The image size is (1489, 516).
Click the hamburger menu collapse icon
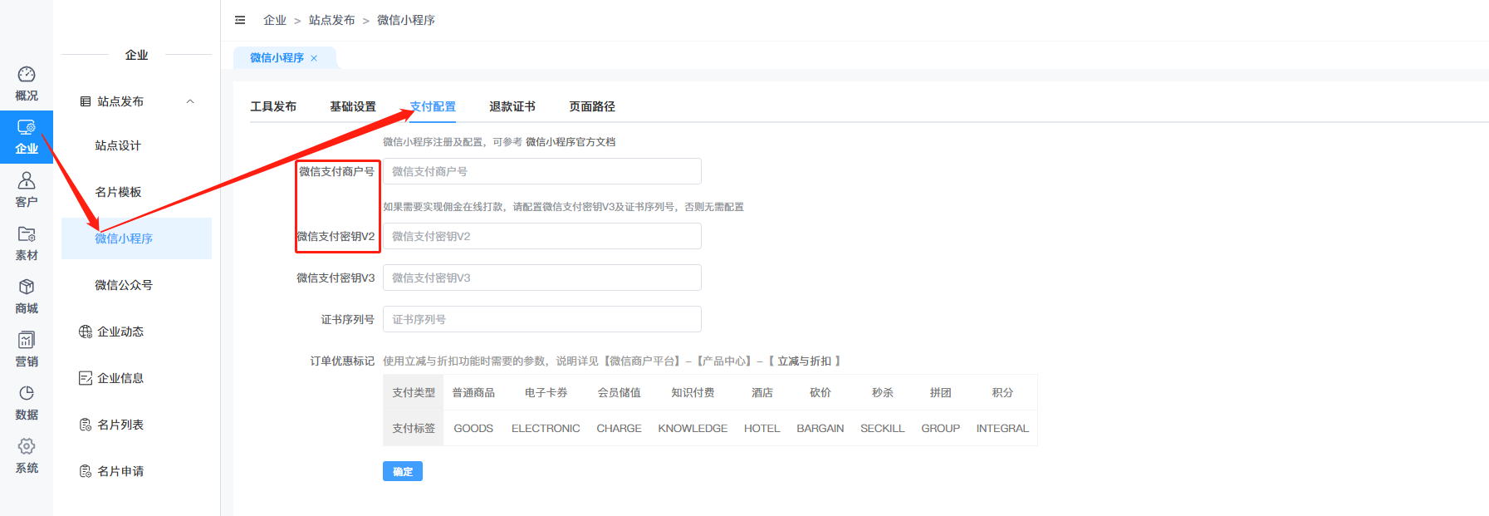(x=240, y=20)
